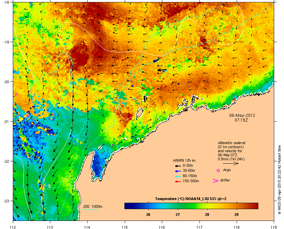
Task: Click the '113' longitude axis label
Action: click(x=50, y=227)
